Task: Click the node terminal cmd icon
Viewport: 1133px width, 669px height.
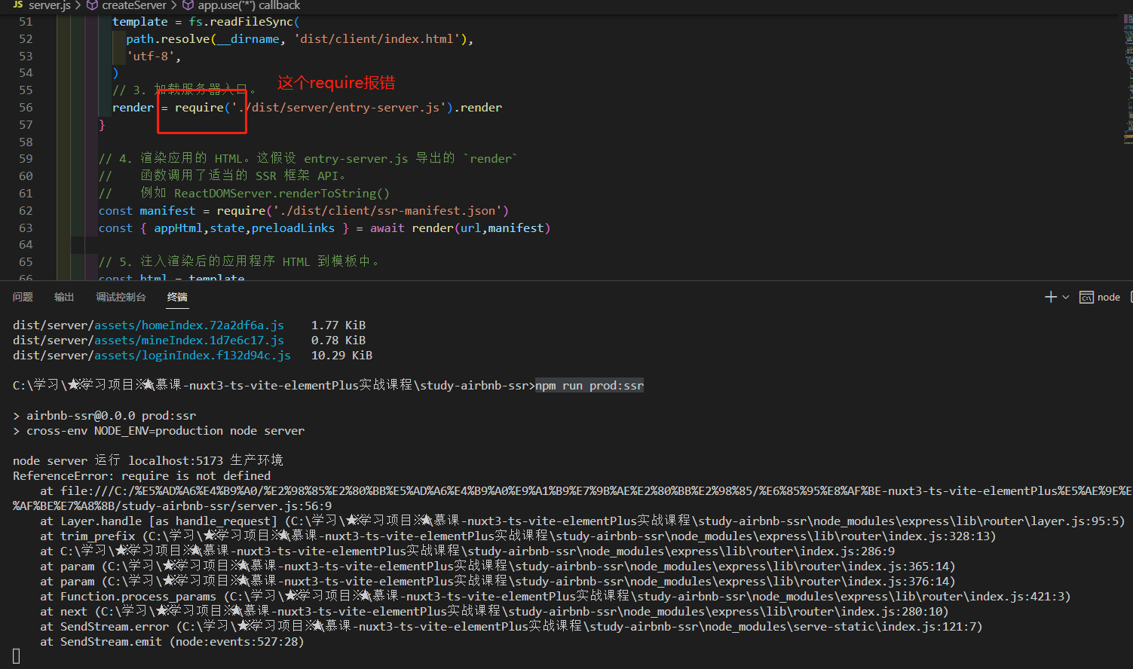Action: [1086, 297]
